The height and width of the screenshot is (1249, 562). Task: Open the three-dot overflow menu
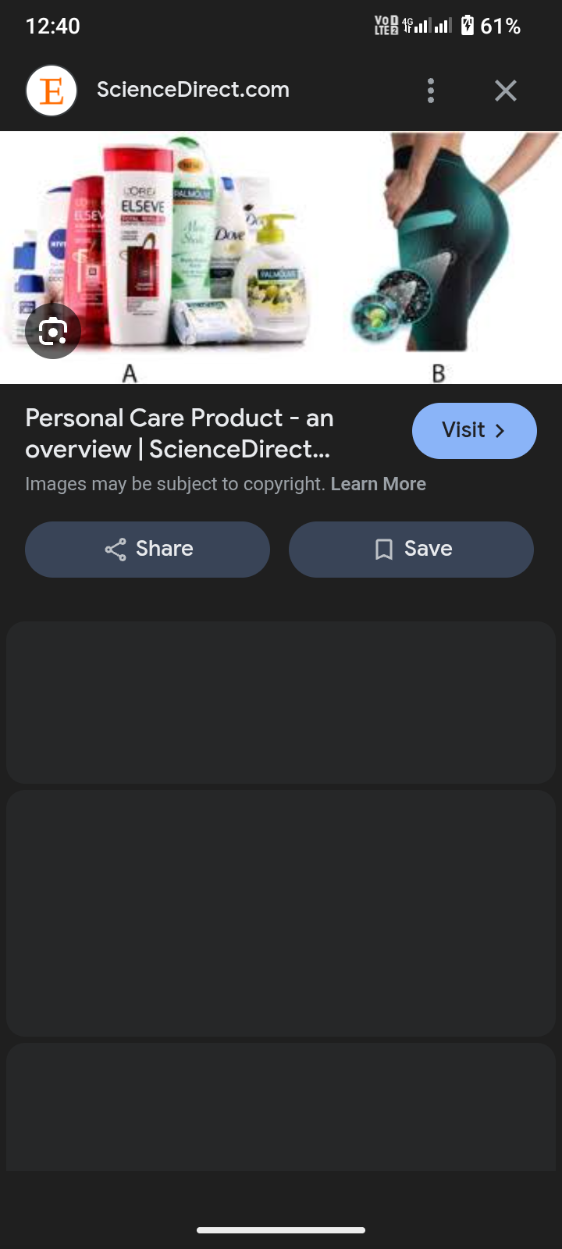431,91
